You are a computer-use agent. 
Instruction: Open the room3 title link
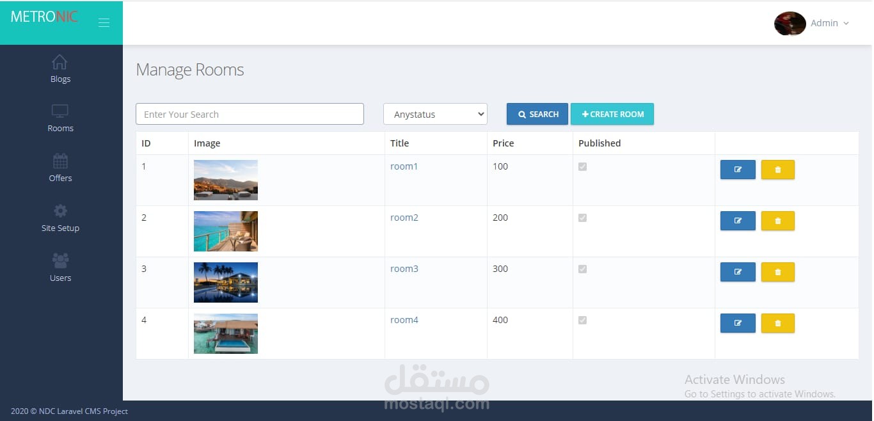404,269
